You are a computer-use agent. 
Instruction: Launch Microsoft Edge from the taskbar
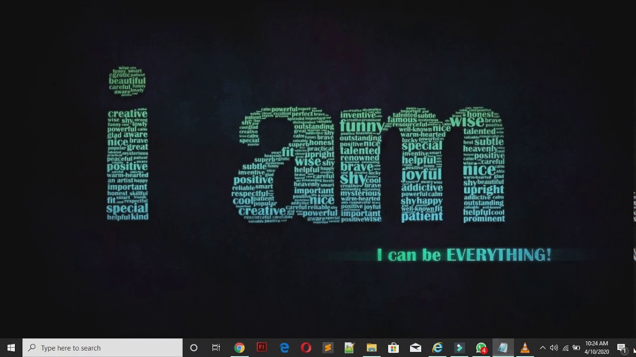[284, 348]
